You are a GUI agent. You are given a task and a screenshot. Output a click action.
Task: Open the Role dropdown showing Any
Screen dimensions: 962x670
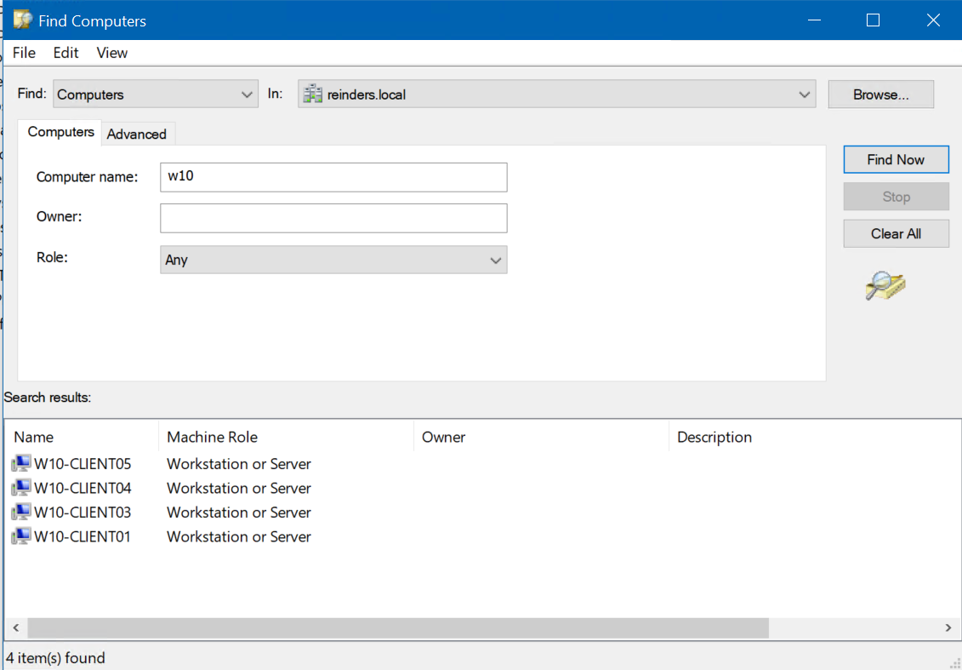pos(496,260)
